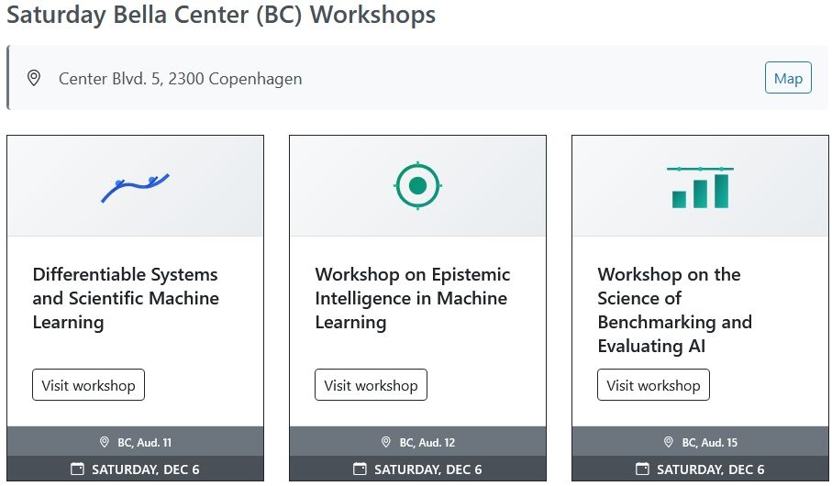This screenshot has width=832, height=486.
Task: Click the blue curve Differentiable Systems icon
Action: coord(135,186)
